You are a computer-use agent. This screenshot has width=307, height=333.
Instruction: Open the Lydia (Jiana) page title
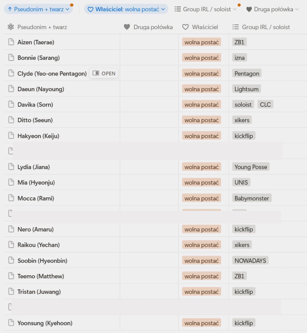pos(34,167)
